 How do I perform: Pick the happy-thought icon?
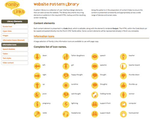pos(66,76)
